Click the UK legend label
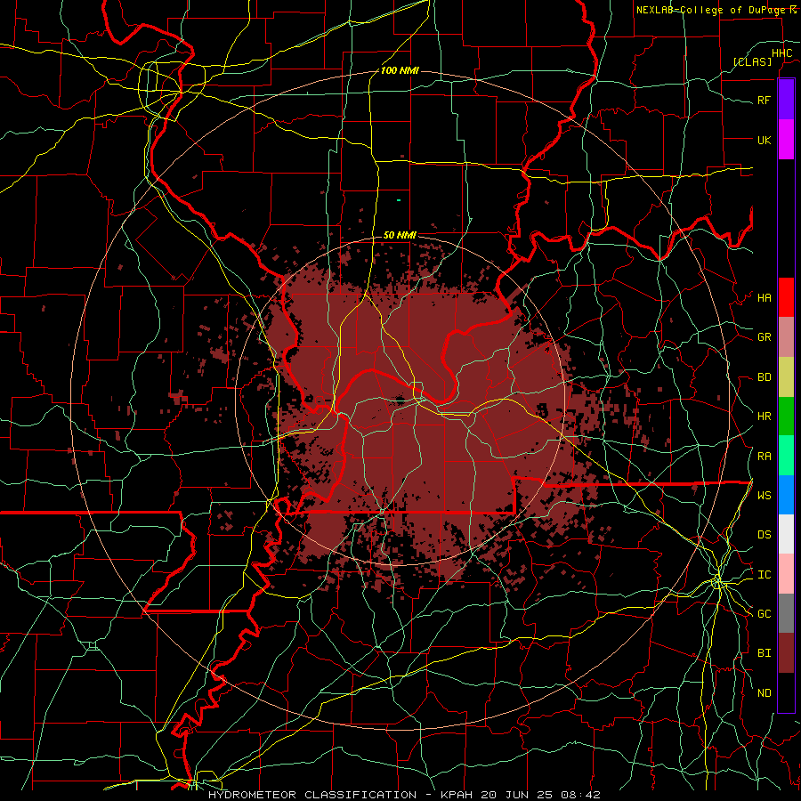The width and height of the screenshot is (801, 801). point(765,140)
